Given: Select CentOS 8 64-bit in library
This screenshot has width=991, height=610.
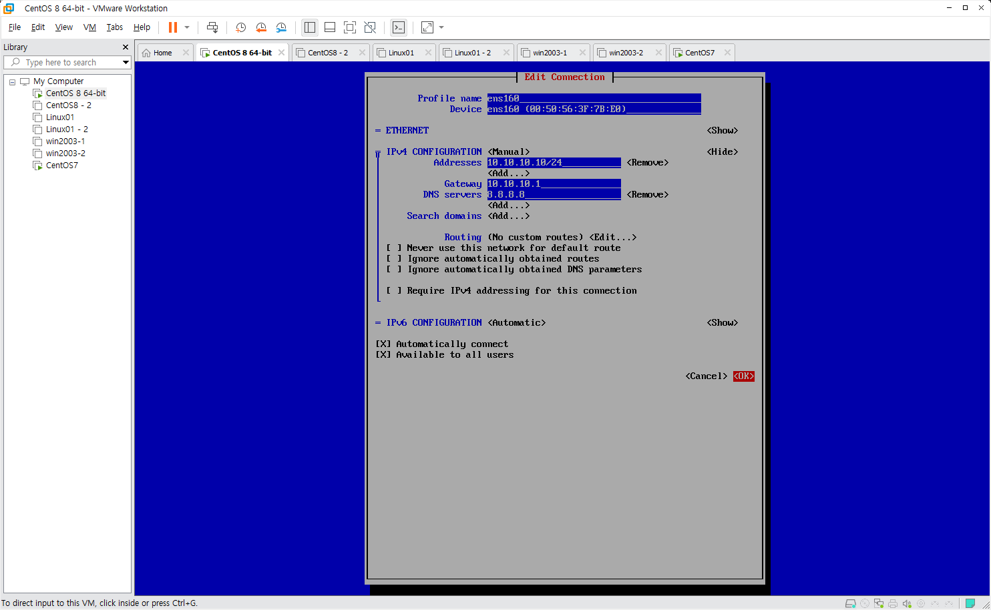Looking at the screenshot, I should point(75,93).
